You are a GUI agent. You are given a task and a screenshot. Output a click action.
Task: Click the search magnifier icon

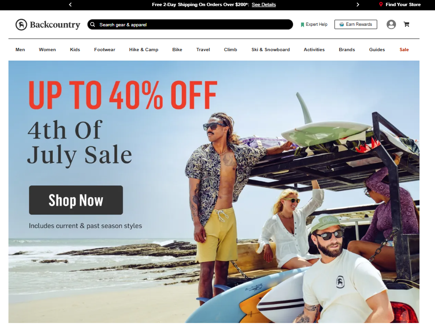click(93, 24)
